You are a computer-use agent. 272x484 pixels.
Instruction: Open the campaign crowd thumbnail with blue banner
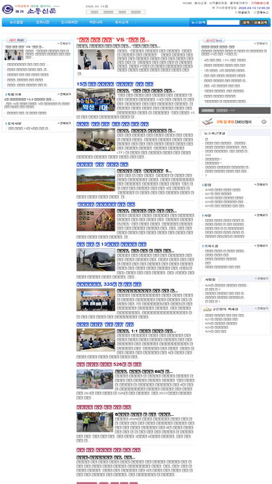point(96,99)
